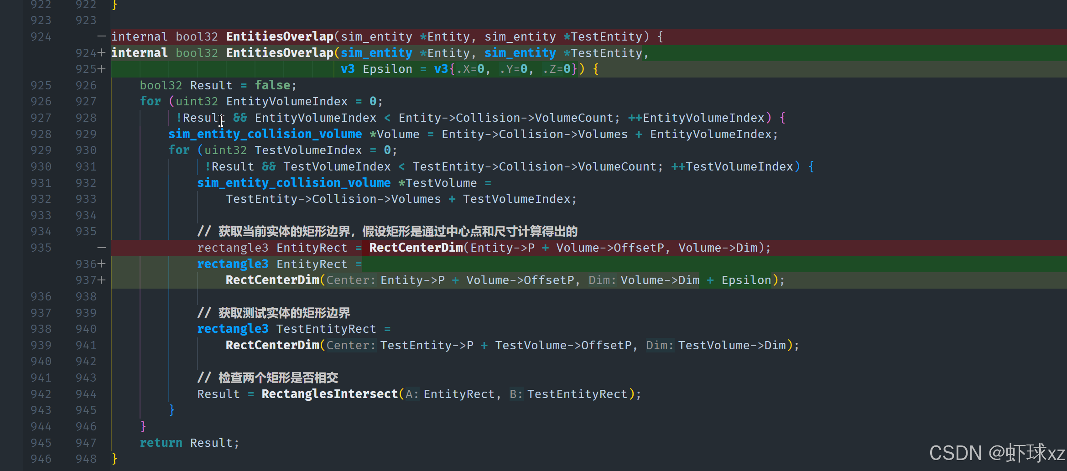Click '++EntityVolumeIndex' increment expression
The width and height of the screenshot is (1067, 471).
pyautogui.click(x=697, y=118)
